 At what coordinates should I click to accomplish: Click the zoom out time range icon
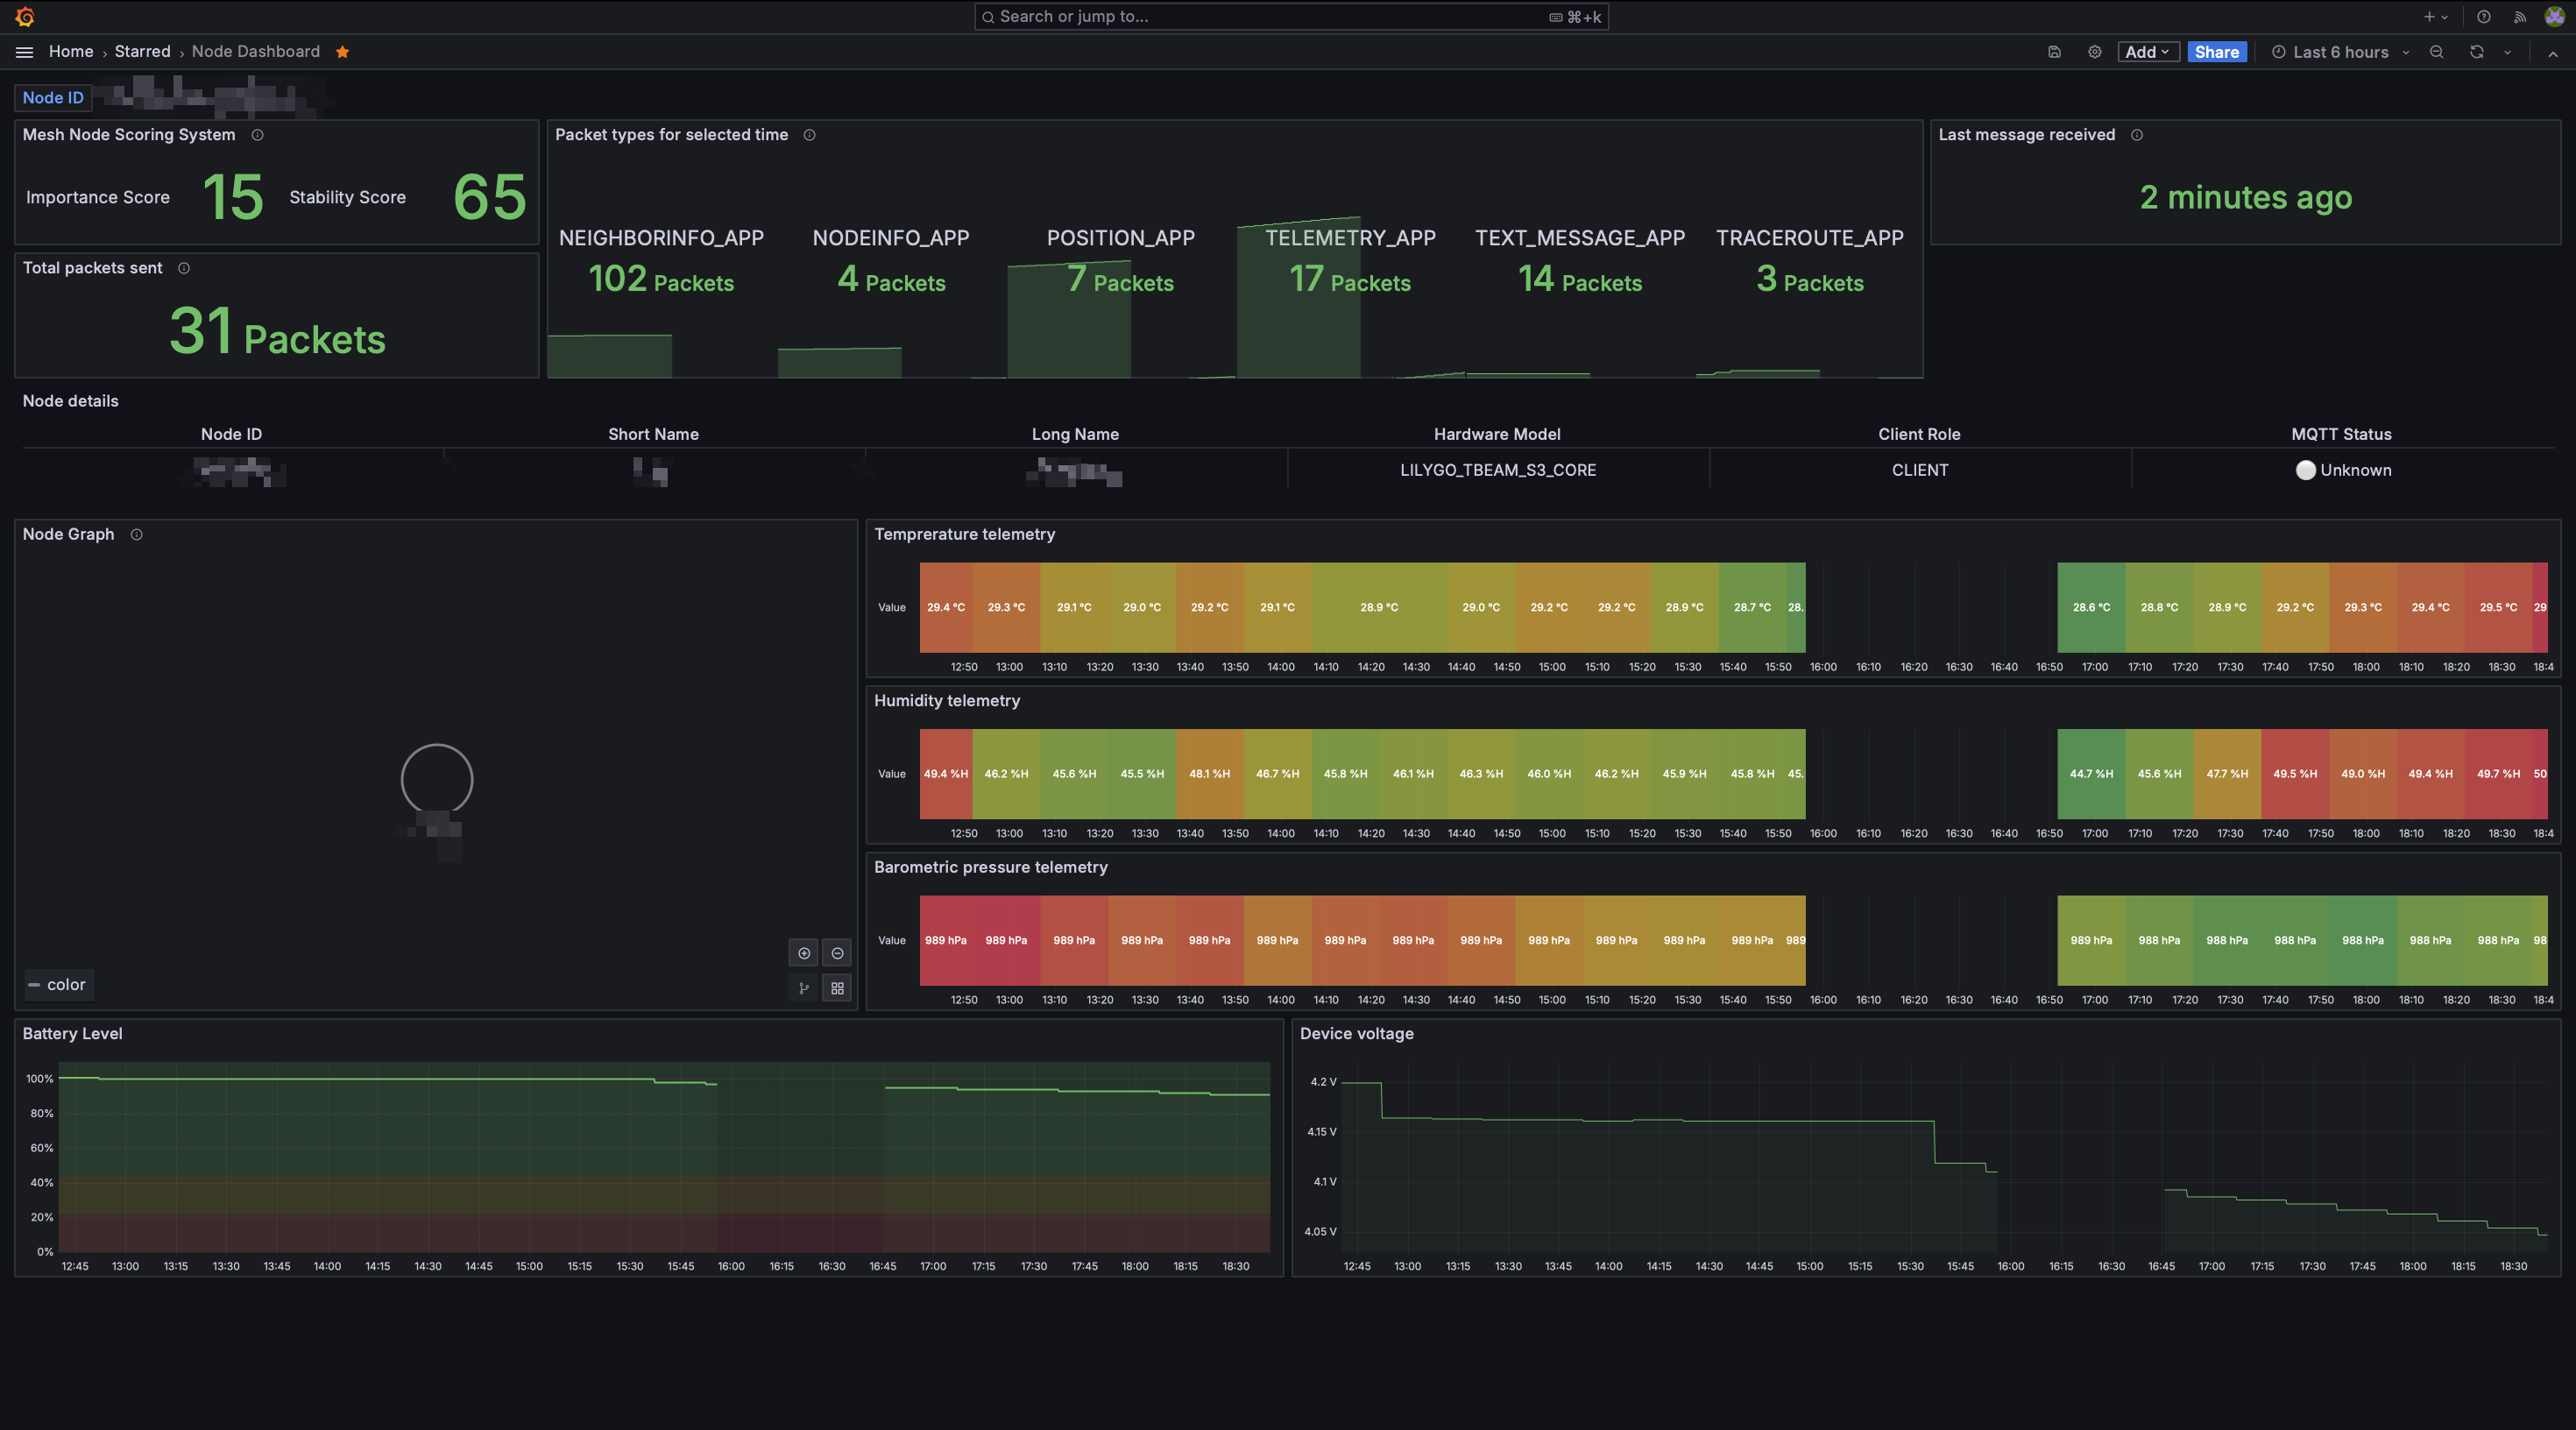point(2436,52)
